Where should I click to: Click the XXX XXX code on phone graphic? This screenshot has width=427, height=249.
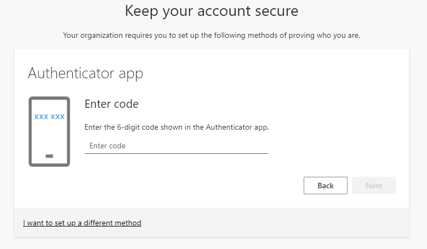[49, 117]
